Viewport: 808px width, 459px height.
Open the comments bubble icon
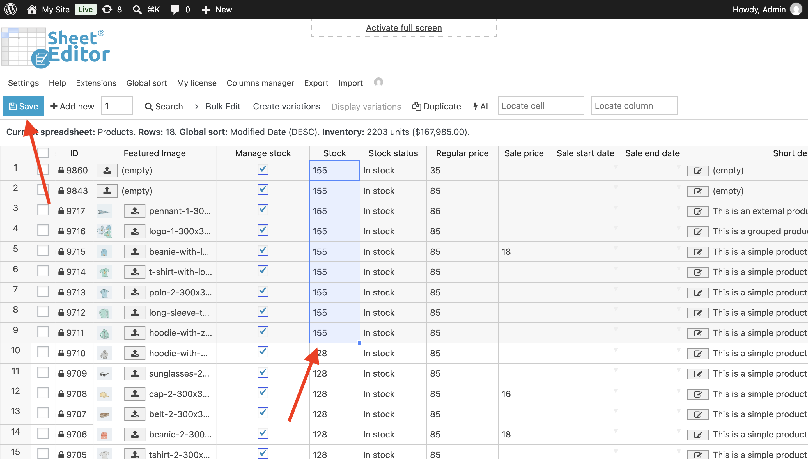coord(175,10)
